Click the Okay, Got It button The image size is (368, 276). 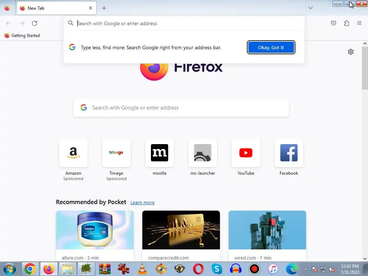[x=271, y=47]
